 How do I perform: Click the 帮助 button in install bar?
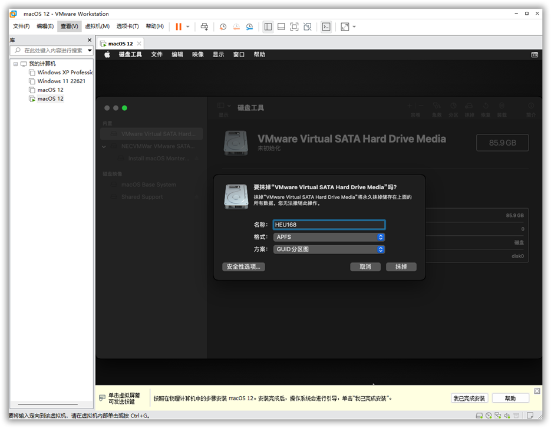510,398
